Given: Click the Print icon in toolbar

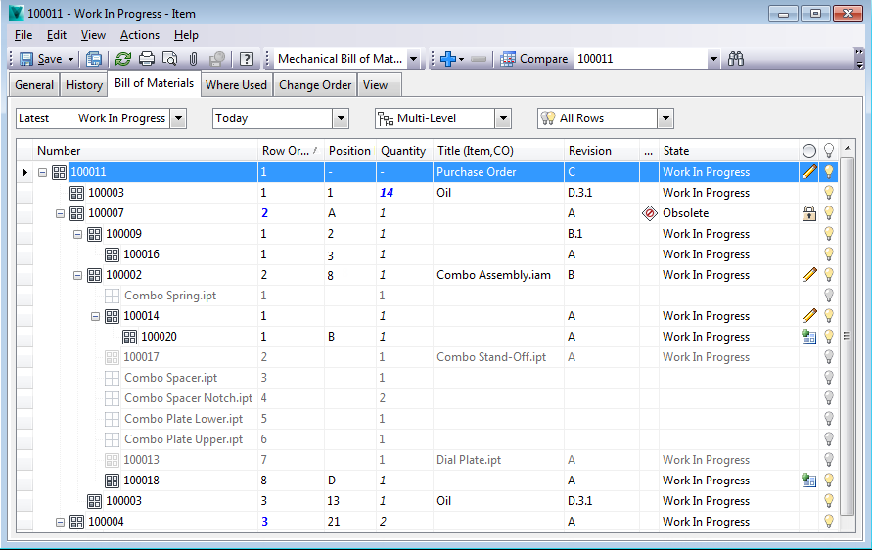Looking at the screenshot, I should [x=147, y=59].
